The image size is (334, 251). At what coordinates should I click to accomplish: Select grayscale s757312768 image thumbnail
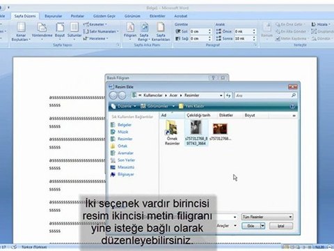click(196, 133)
